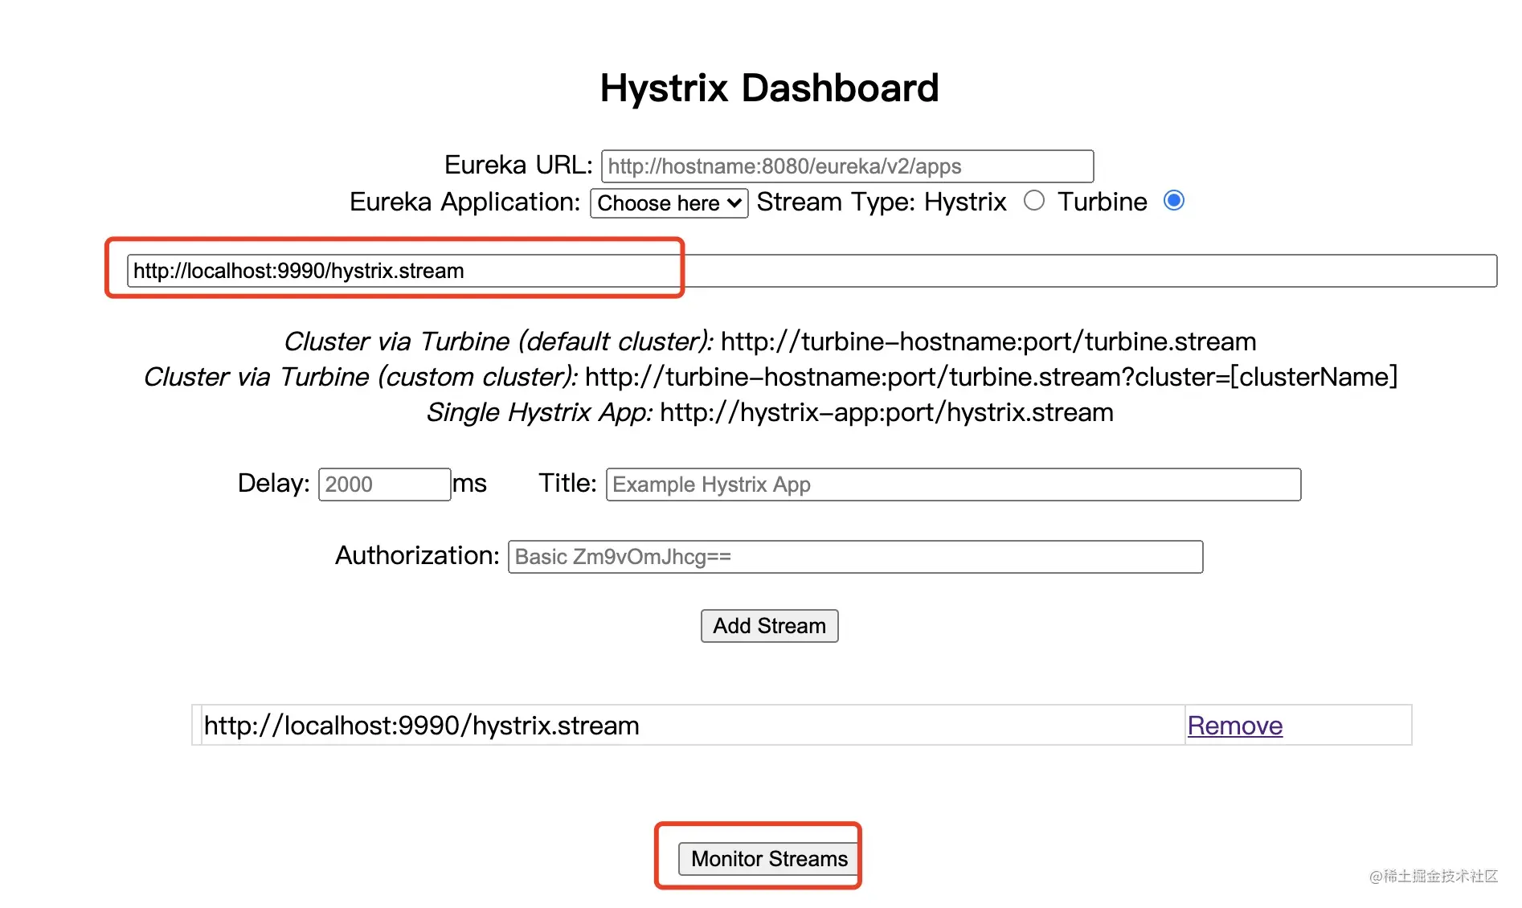Click the 'Eureka URL:' label
The height and width of the screenshot is (908, 1522).
pyautogui.click(x=518, y=165)
